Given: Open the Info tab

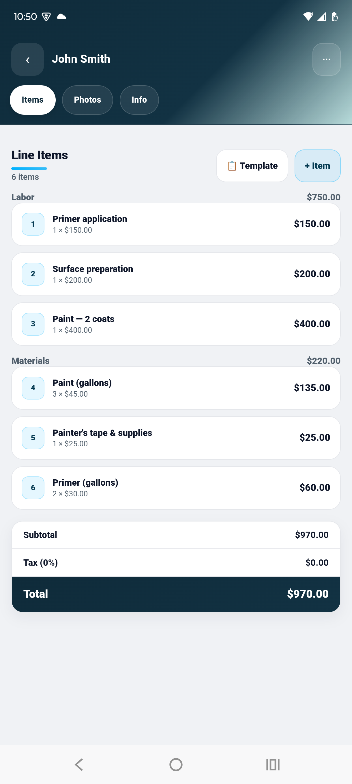Looking at the screenshot, I should [x=139, y=100].
